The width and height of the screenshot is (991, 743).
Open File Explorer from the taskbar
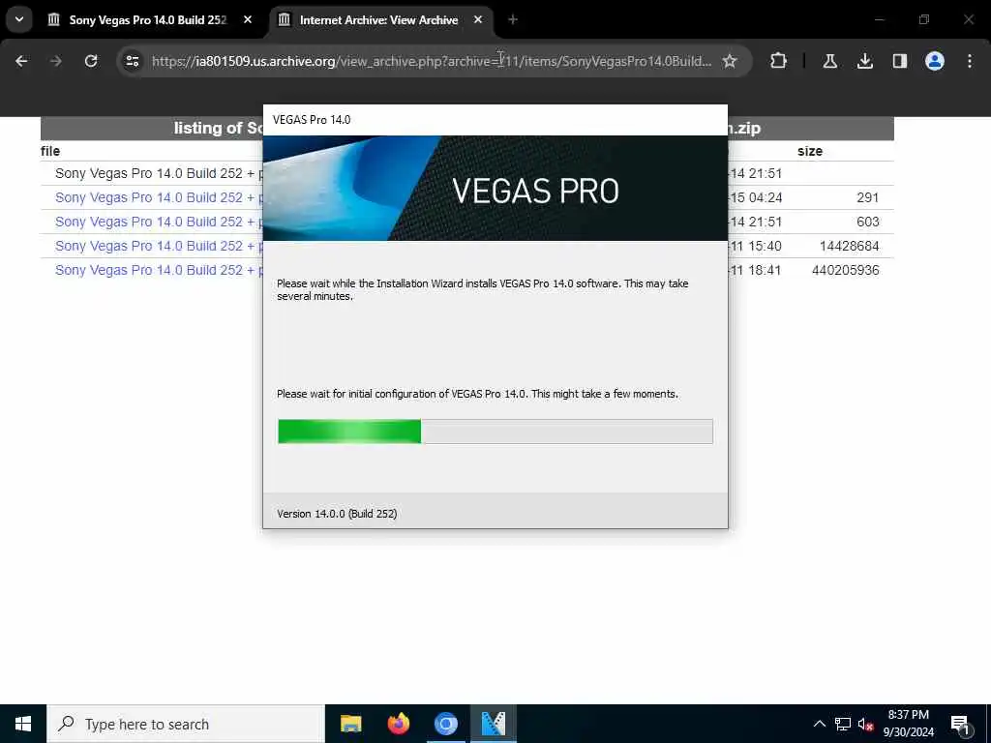point(350,724)
